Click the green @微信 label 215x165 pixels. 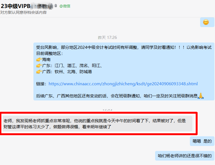(x=65, y=6)
